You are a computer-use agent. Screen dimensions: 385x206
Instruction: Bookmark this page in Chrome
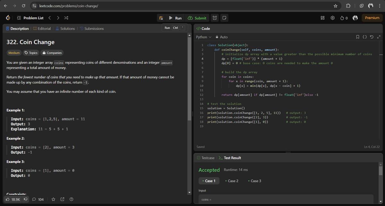[x=335, y=6]
